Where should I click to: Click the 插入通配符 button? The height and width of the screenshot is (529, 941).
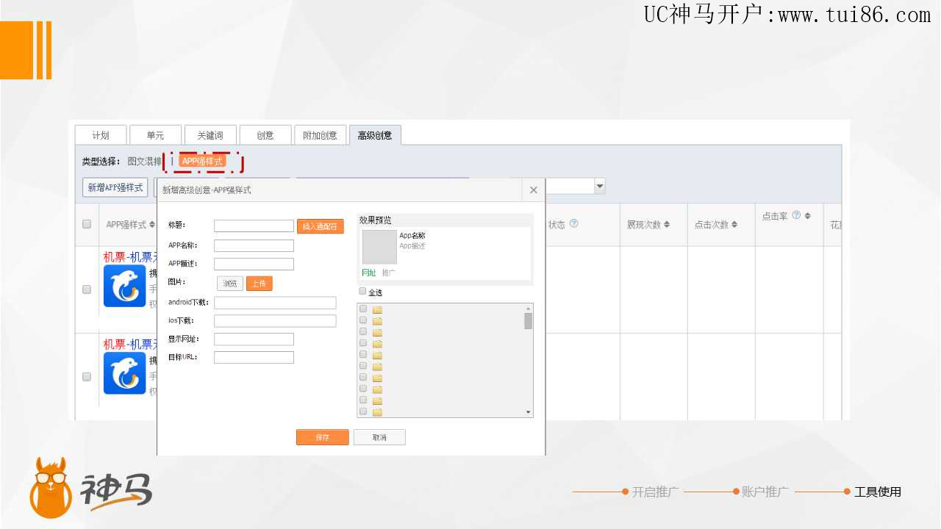(x=321, y=226)
